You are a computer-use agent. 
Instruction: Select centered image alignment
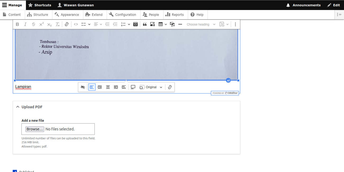pos(108,87)
